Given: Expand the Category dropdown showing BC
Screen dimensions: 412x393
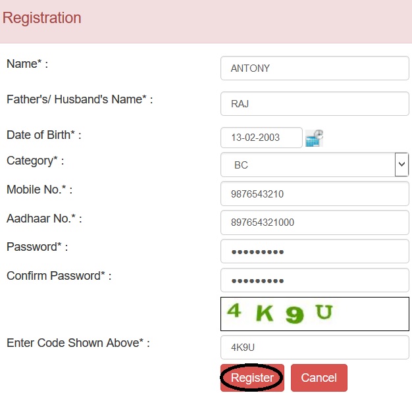Looking at the screenshot, I should tap(315, 165).
